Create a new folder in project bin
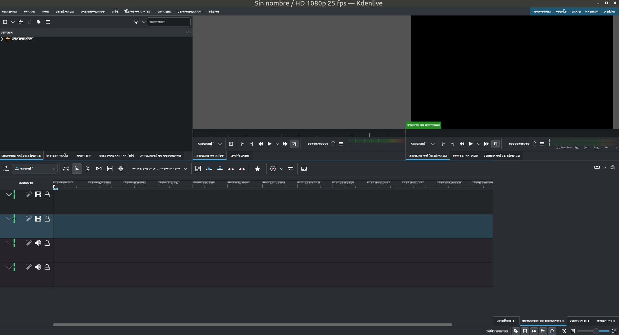The width and height of the screenshot is (619, 335). pos(21,22)
